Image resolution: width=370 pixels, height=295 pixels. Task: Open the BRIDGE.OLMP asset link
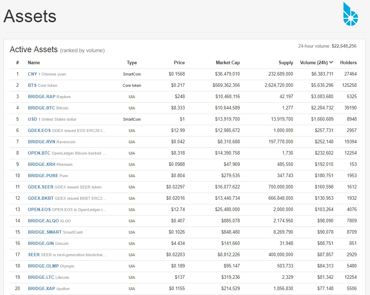click(x=43, y=266)
